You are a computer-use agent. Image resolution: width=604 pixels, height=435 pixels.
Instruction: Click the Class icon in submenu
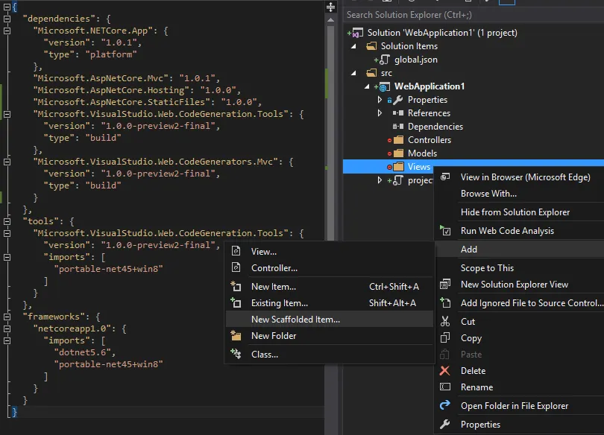pos(236,354)
